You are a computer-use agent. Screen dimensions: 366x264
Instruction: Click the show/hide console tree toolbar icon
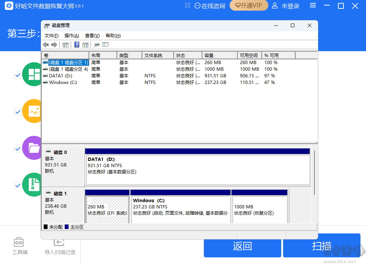(66, 45)
